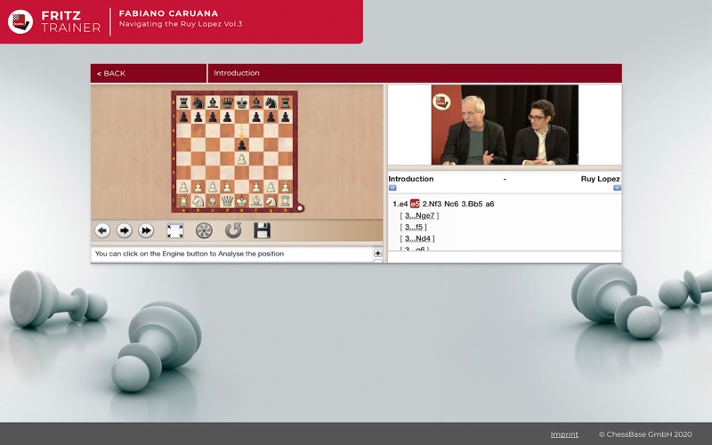Jump to move Nc6 in notation

[x=451, y=204]
